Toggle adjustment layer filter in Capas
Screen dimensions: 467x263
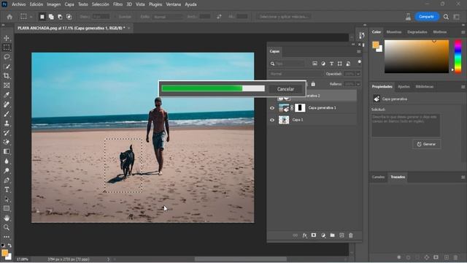point(323,64)
